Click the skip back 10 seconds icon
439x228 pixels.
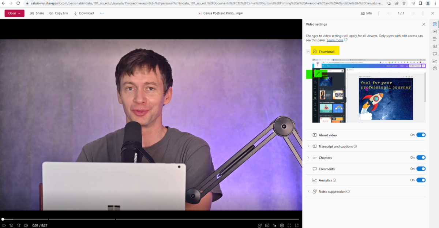[x=11, y=225]
